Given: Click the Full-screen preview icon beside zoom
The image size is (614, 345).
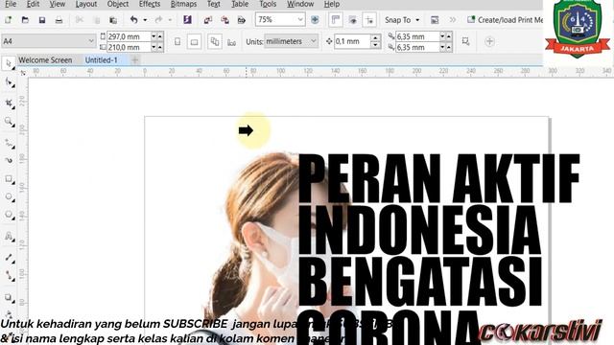Looking at the screenshot, I should (315, 19).
